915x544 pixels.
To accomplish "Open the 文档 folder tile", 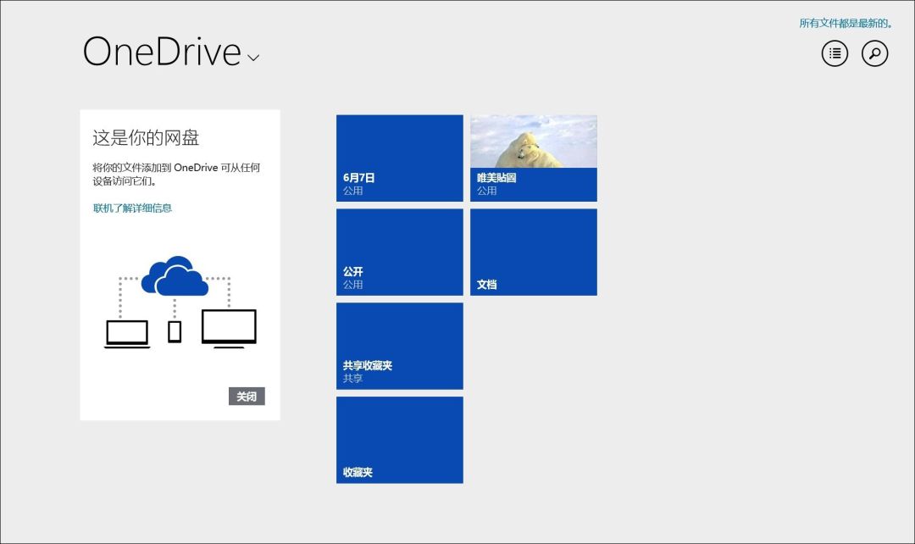I will 534,253.
